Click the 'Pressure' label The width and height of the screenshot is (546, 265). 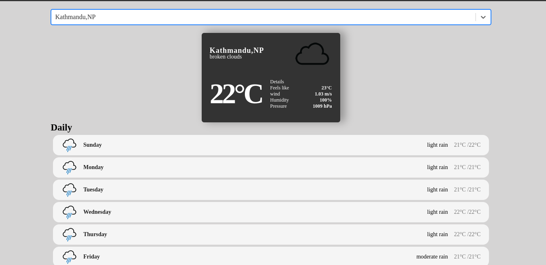coord(278,106)
